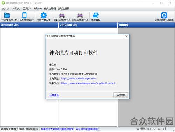Screen dimensions: 175x132
Task: Select 输入注册码 menu item
Action: click(50, 9)
